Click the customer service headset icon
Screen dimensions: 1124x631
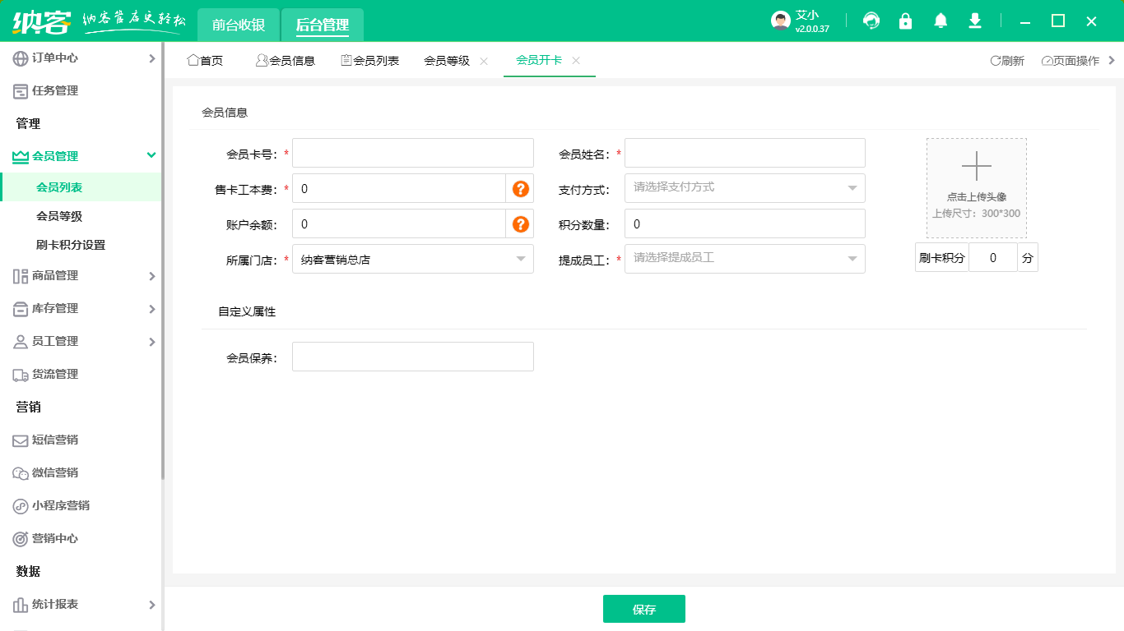[x=871, y=21]
